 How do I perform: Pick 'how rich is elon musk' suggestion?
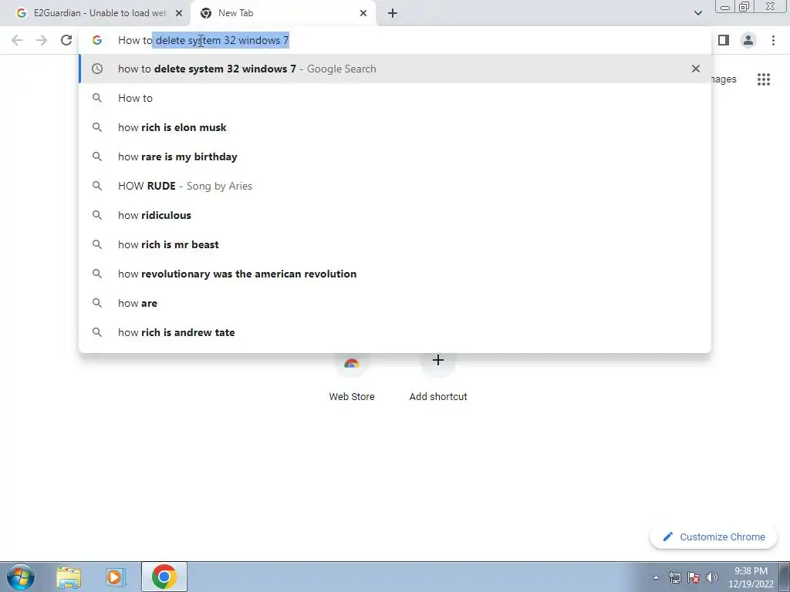coord(395,127)
